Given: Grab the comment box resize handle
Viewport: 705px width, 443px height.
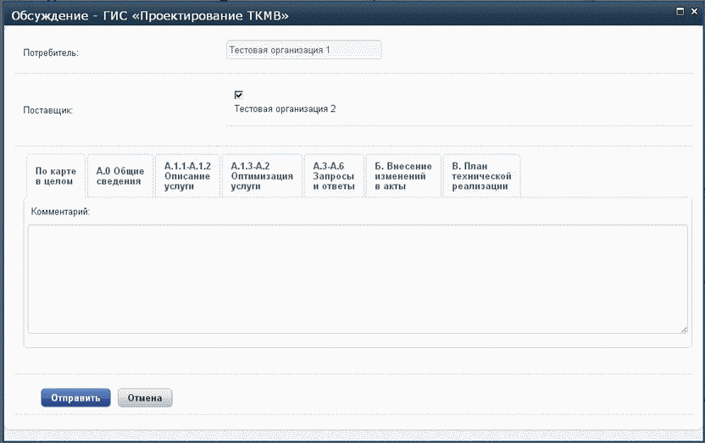Looking at the screenshot, I should pos(683,329).
